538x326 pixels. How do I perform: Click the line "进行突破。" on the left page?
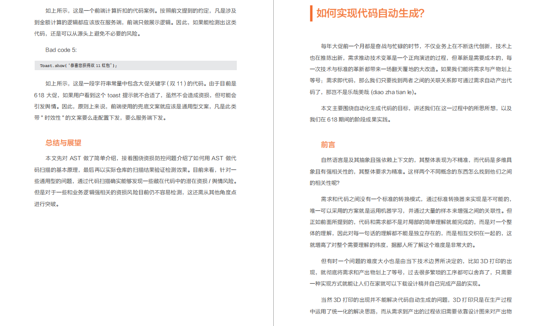click(47, 204)
